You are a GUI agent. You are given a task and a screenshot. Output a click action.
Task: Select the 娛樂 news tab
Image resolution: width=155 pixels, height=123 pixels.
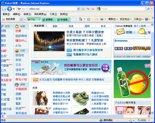click(x=71, y=26)
